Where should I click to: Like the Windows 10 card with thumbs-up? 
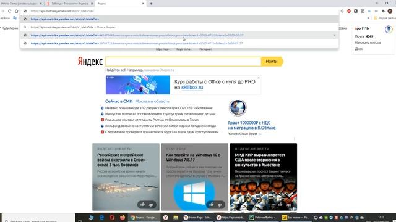click(x=212, y=204)
